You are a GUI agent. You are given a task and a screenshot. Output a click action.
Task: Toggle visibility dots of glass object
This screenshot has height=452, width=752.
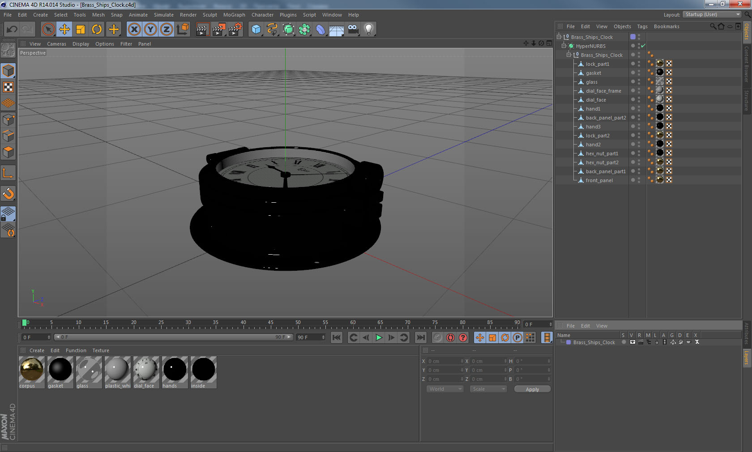point(639,81)
